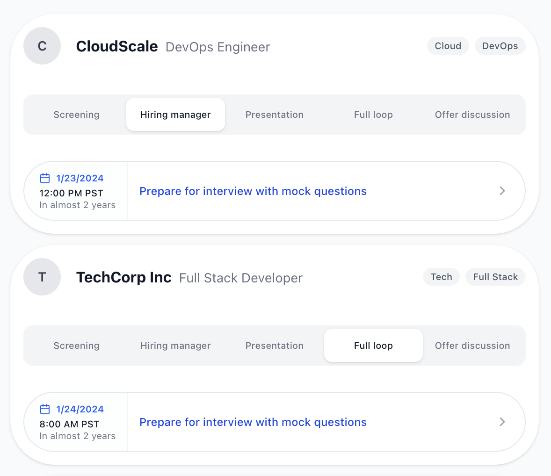The image size is (551, 476).
Task: Select Full loop stage for CloudScale
Action: click(x=373, y=115)
